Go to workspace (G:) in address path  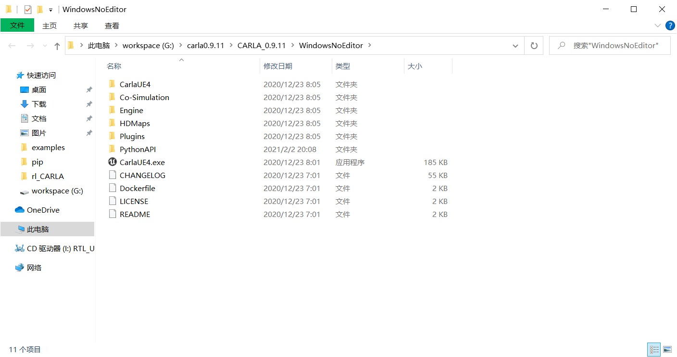pos(148,45)
